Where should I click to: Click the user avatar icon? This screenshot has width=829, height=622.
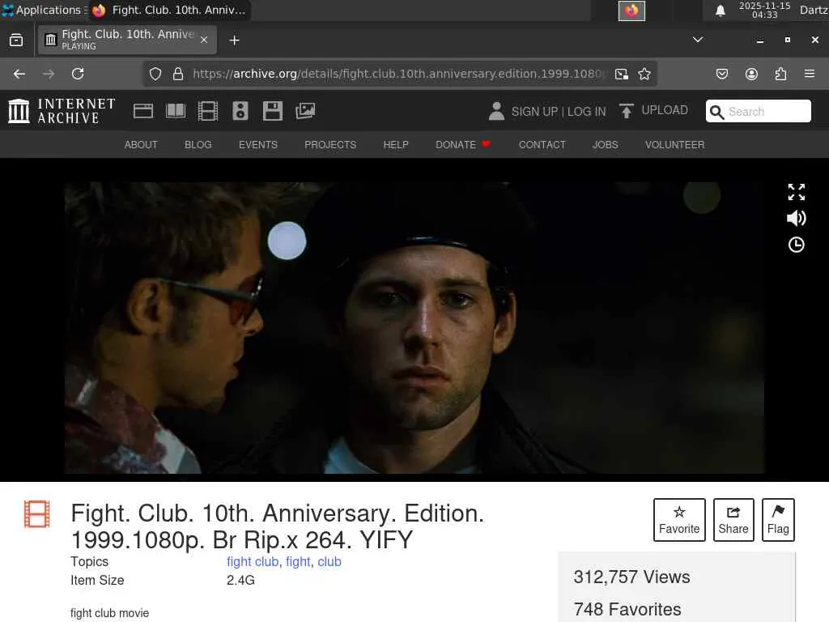point(496,111)
